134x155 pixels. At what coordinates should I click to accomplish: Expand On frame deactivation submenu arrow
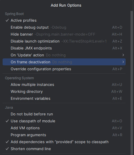pos(123,62)
